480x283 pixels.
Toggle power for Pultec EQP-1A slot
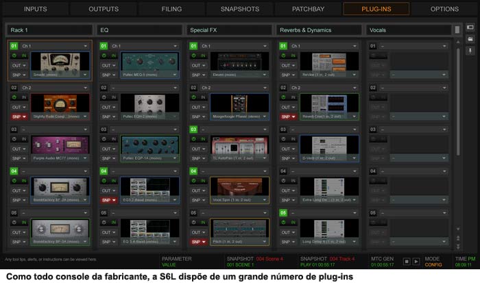pyautogui.click(x=104, y=139)
